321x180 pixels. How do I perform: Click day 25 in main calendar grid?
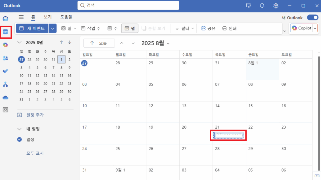click(x=129, y=155)
